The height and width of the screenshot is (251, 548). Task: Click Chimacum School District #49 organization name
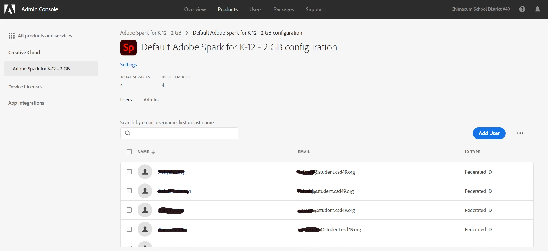[480, 9]
